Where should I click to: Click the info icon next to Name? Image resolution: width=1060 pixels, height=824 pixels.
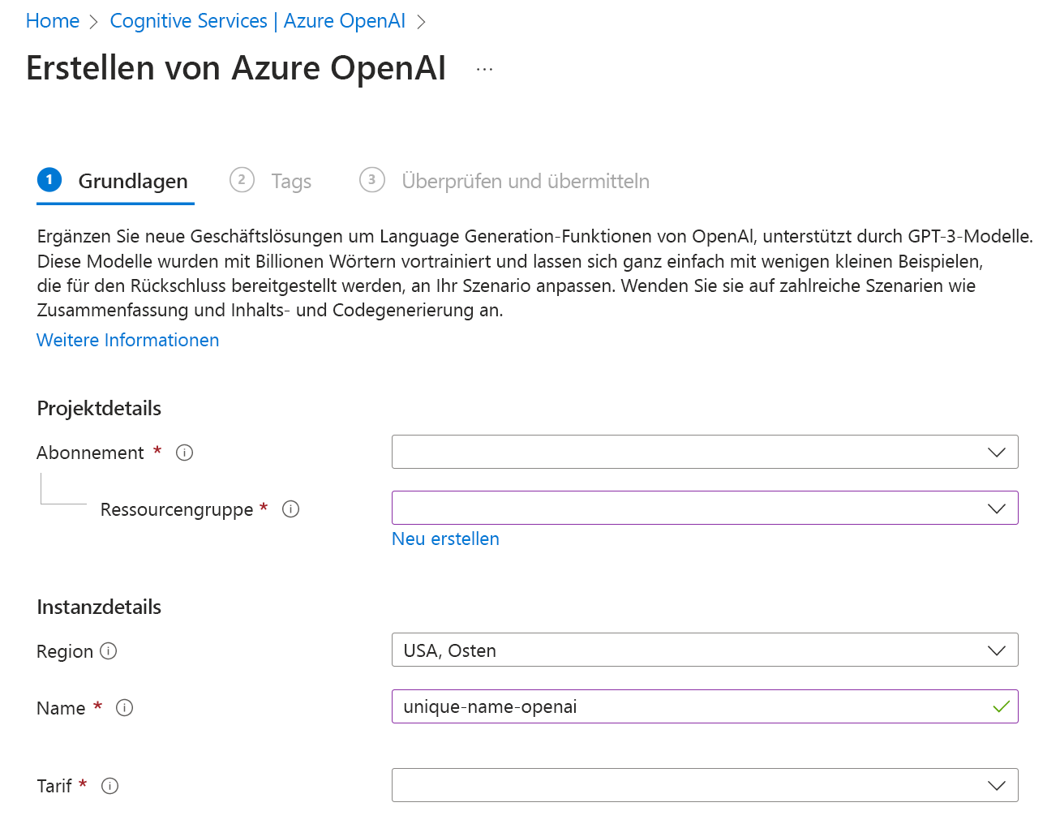pos(124,708)
